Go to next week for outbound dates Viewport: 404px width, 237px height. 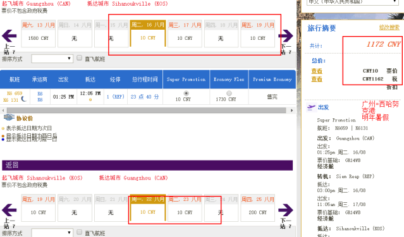pos(286,35)
